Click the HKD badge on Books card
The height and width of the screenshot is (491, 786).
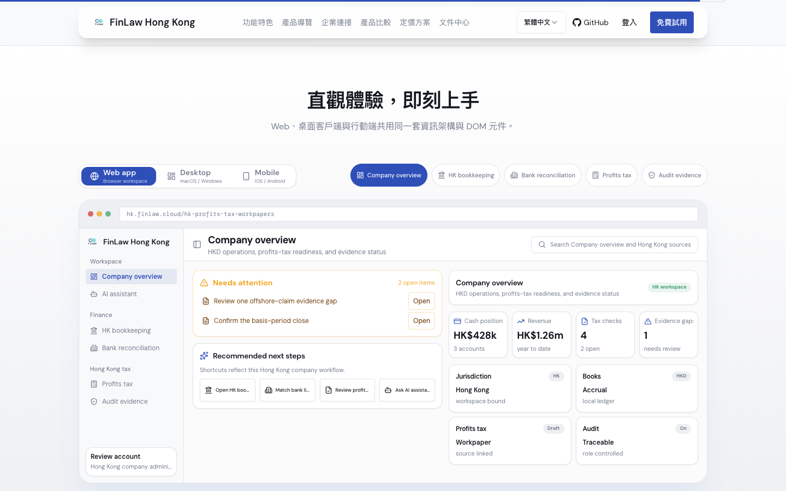(681, 376)
